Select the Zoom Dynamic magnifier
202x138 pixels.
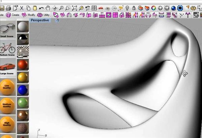click(61, 8)
